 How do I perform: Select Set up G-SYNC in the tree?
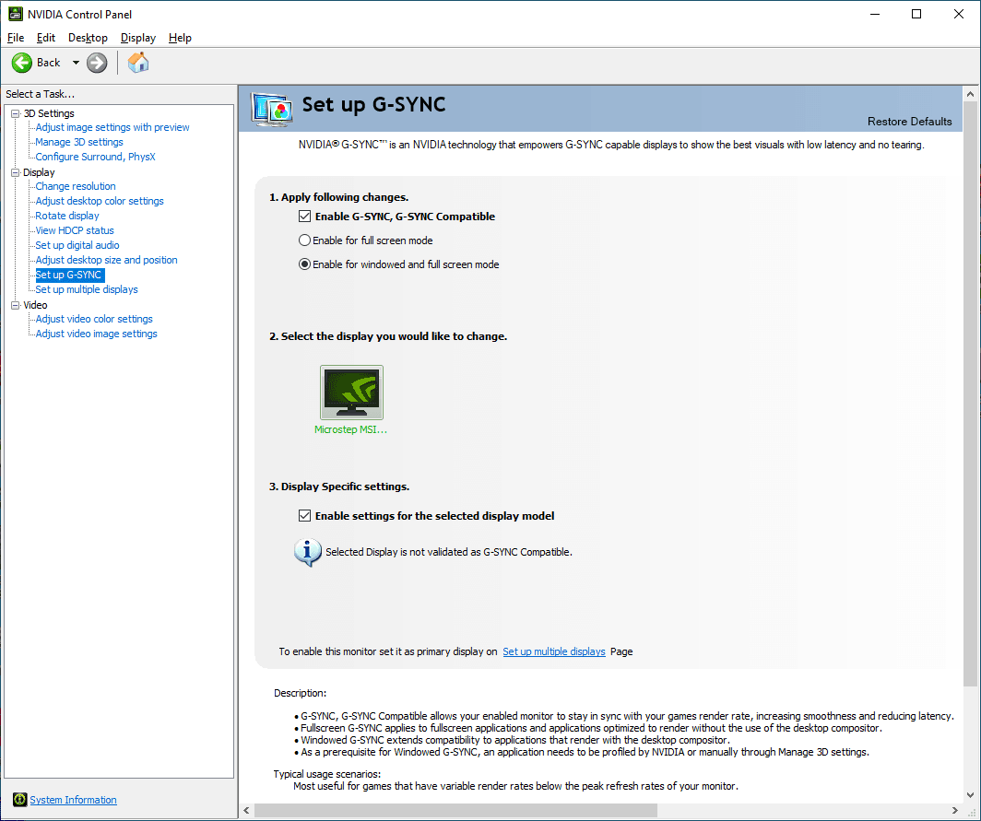point(69,276)
